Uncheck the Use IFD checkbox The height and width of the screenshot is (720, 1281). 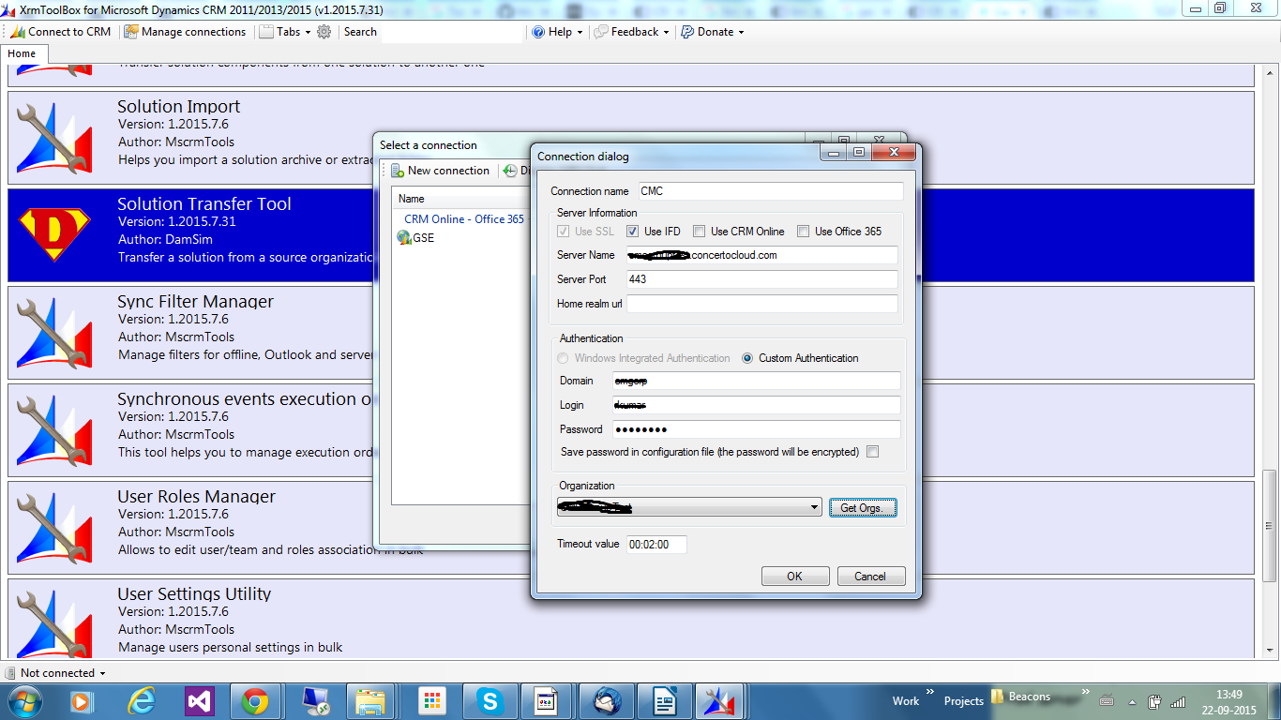click(633, 231)
